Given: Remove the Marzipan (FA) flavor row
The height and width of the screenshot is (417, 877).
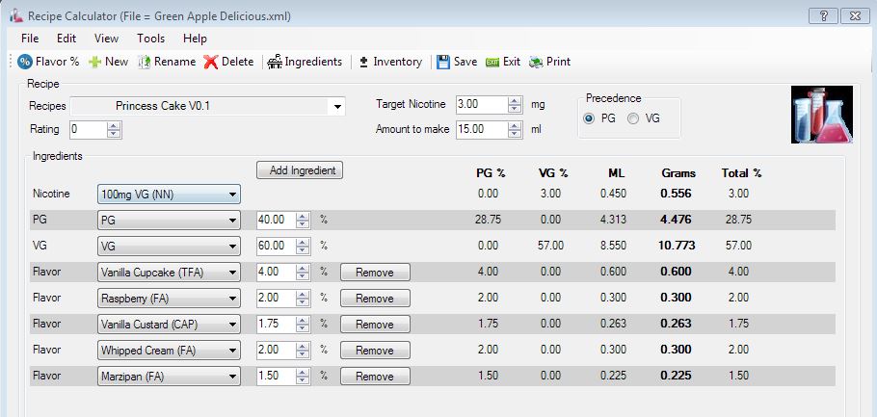Looking at the screenshot, I should click(x=375, y=377).
